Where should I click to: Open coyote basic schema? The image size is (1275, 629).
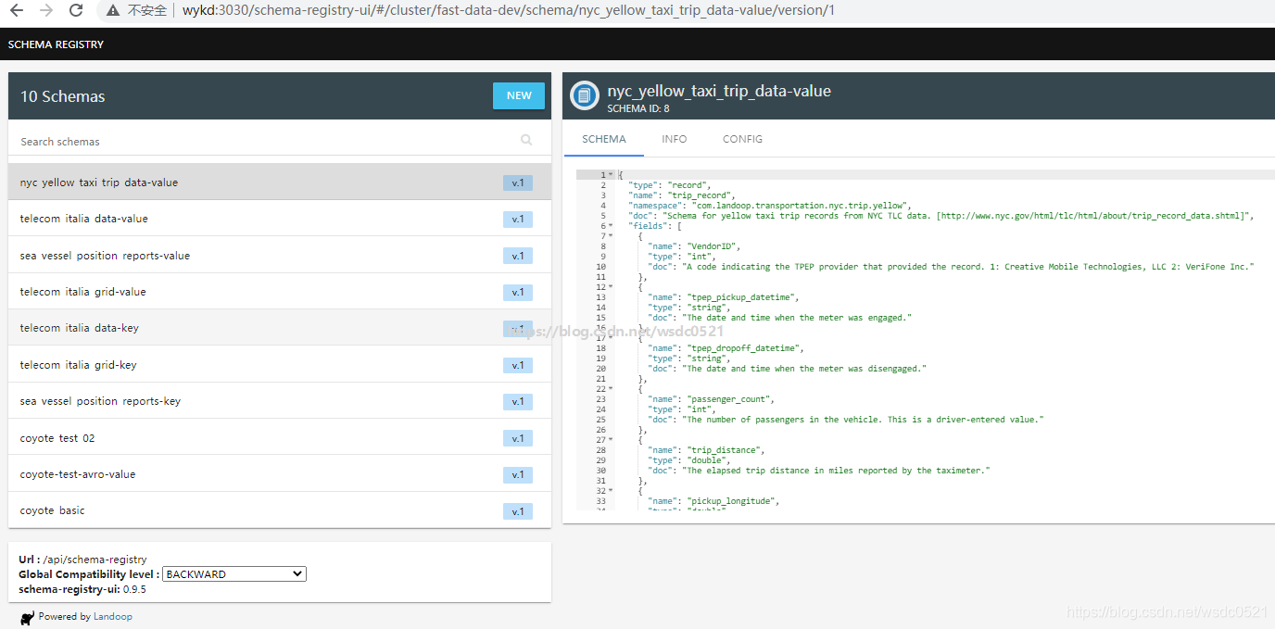pos(280,510)
